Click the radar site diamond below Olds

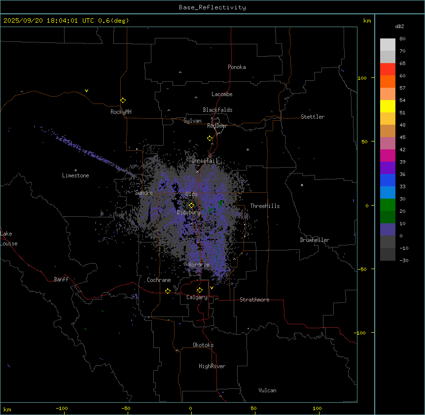tap(191, 206)
